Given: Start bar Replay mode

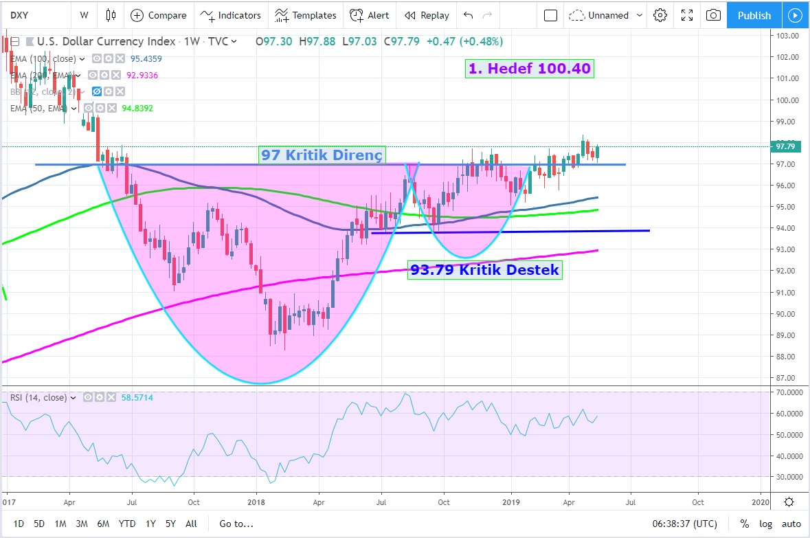Looking at the screenshot, I should coord(427,16).
